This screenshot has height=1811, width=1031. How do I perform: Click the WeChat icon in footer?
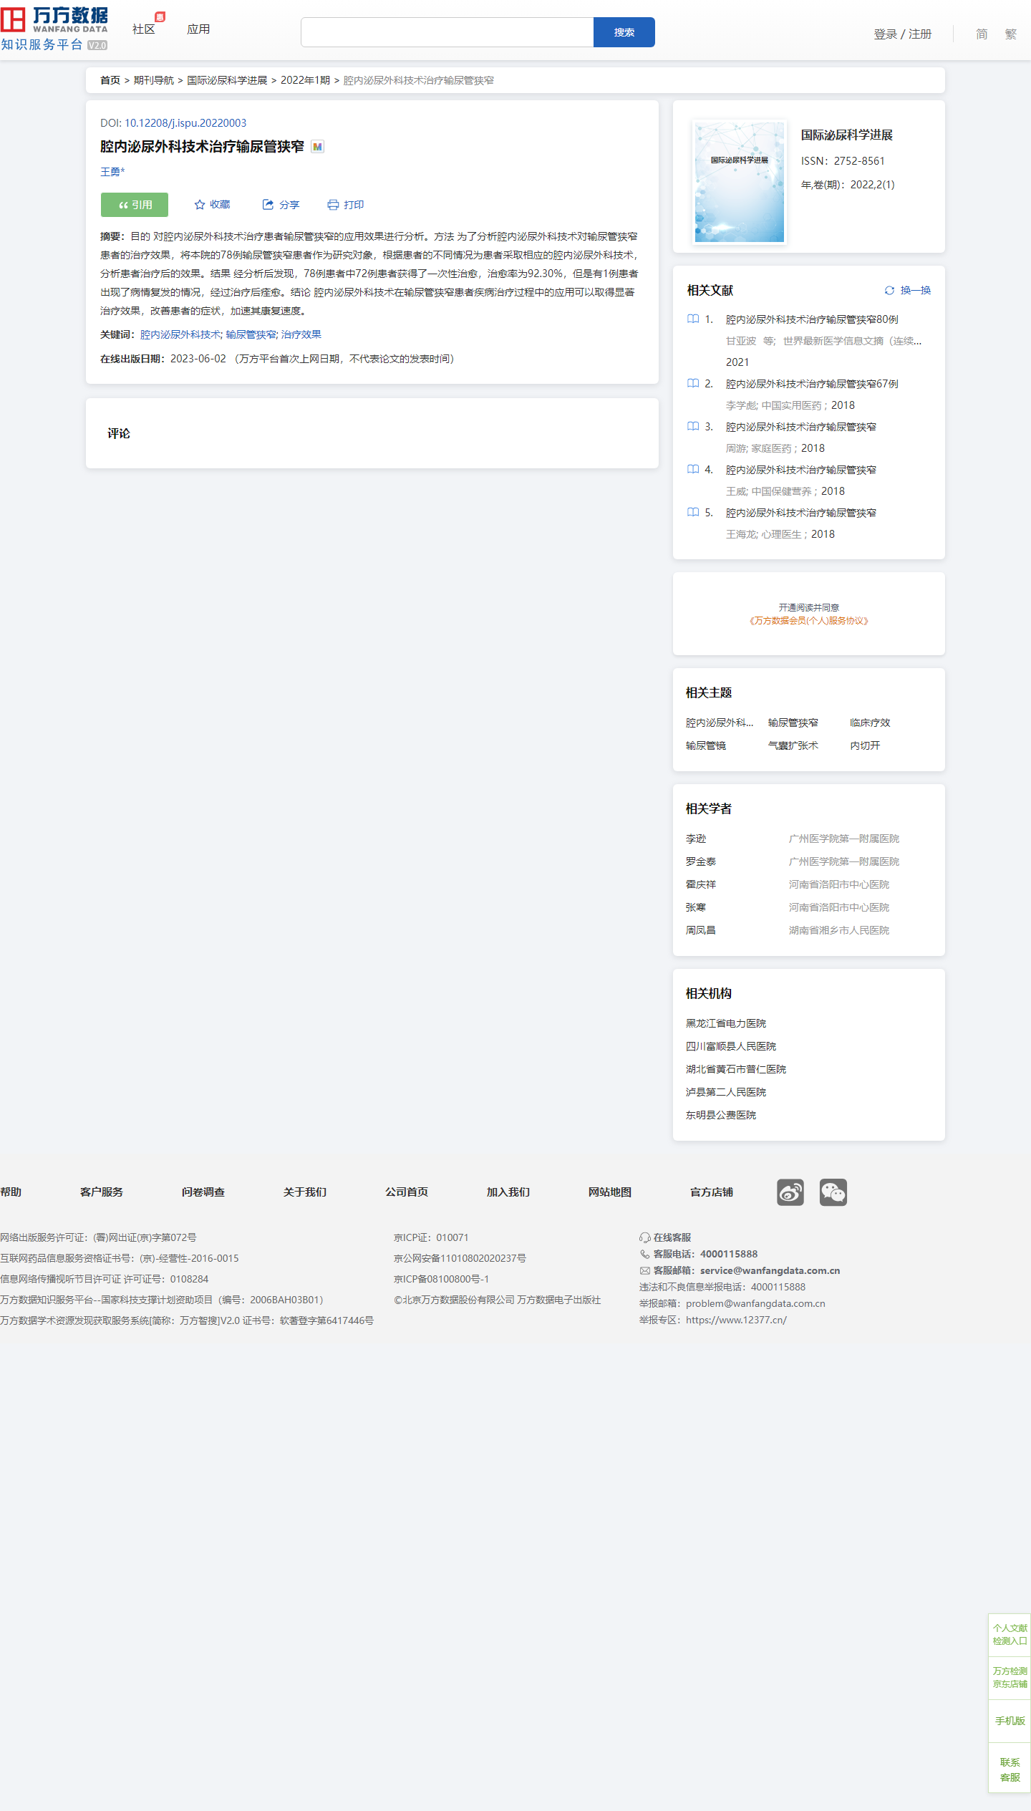833,1192
